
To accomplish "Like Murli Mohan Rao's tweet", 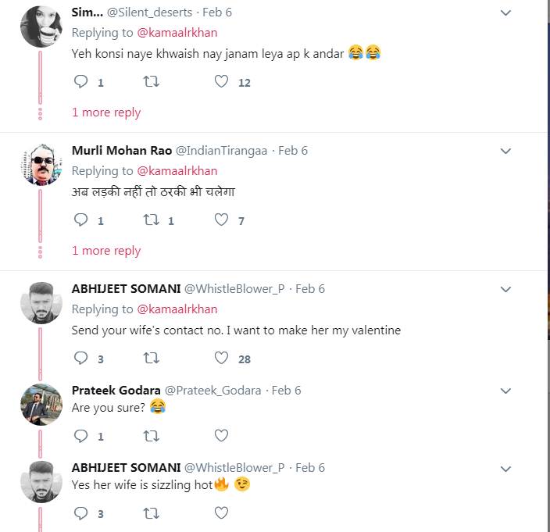I will click(221, 220).
